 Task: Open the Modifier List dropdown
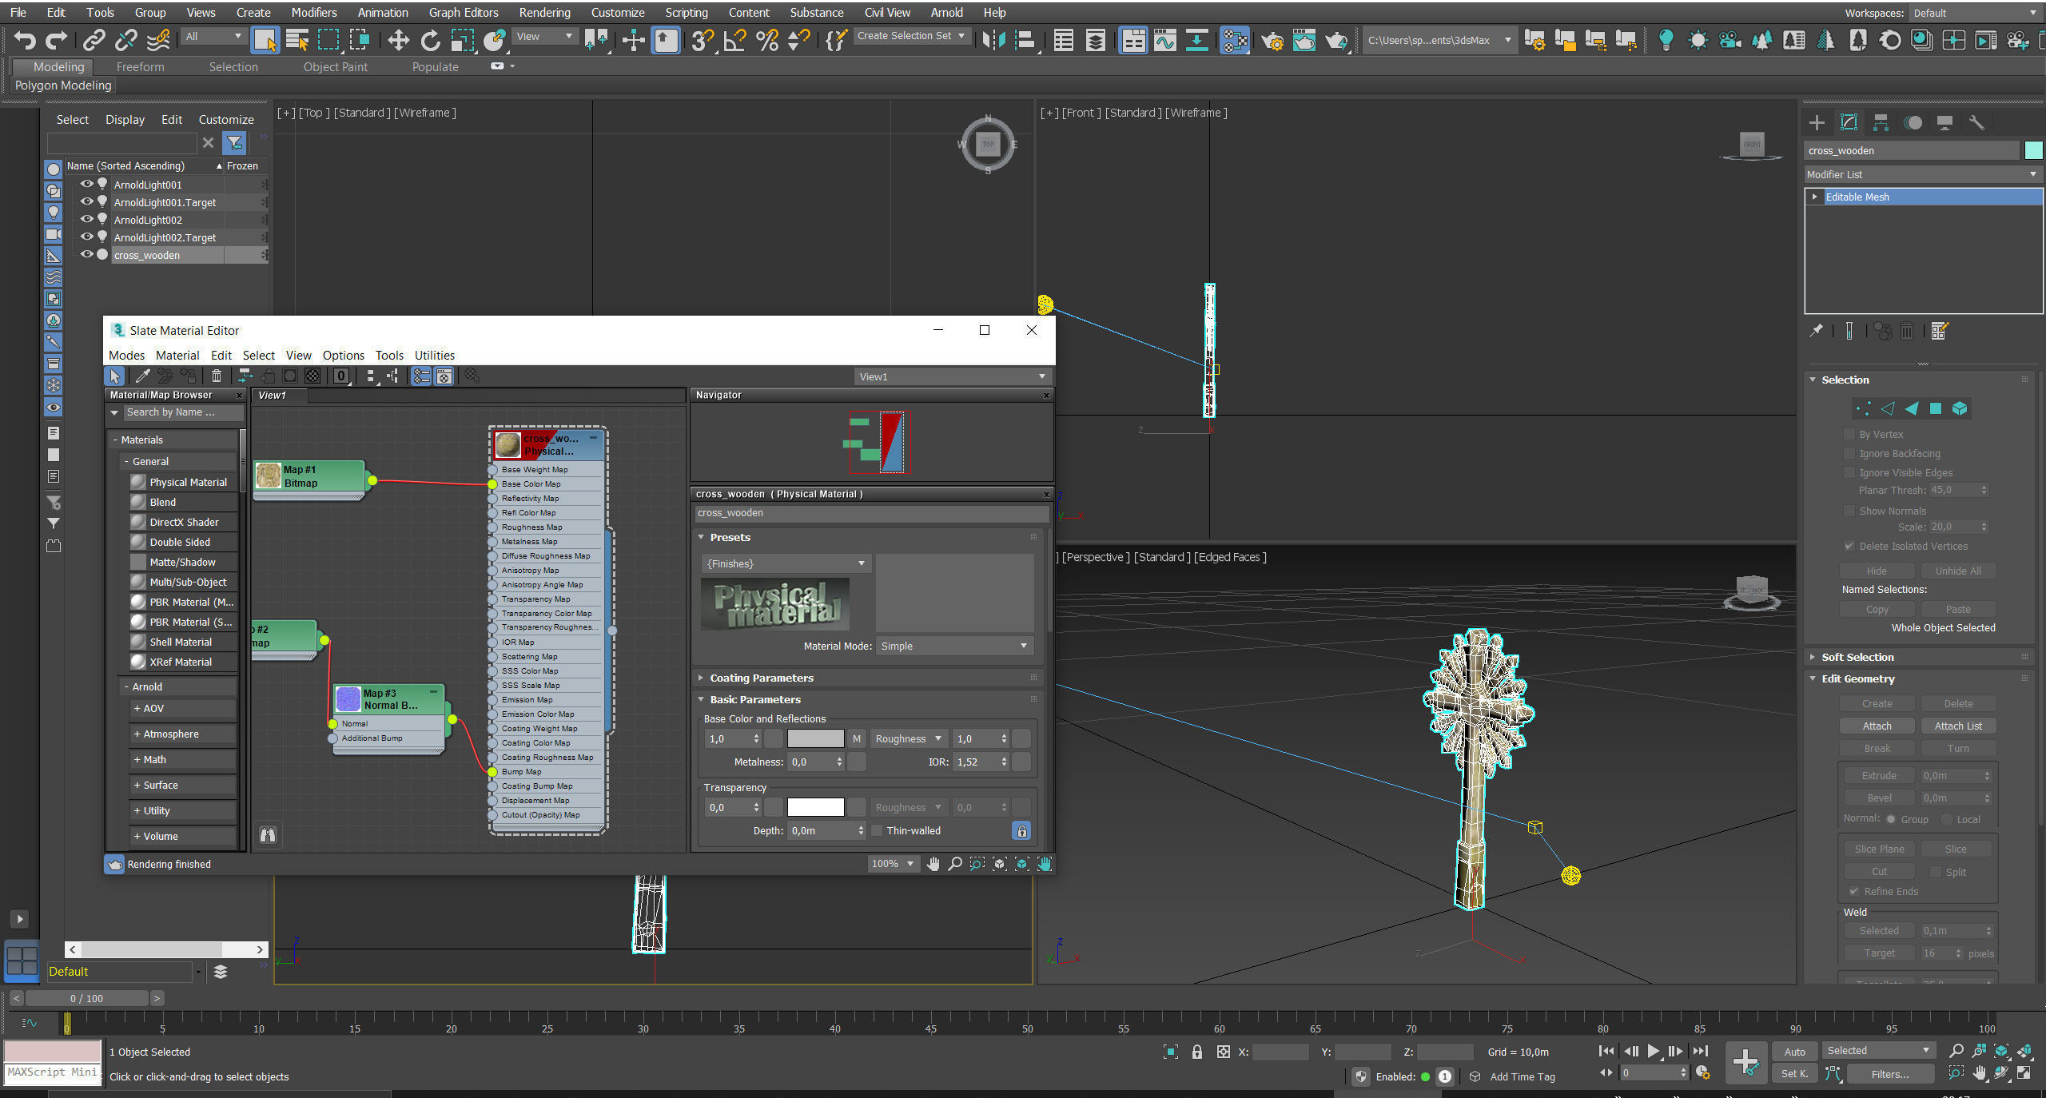point(1922,174)
